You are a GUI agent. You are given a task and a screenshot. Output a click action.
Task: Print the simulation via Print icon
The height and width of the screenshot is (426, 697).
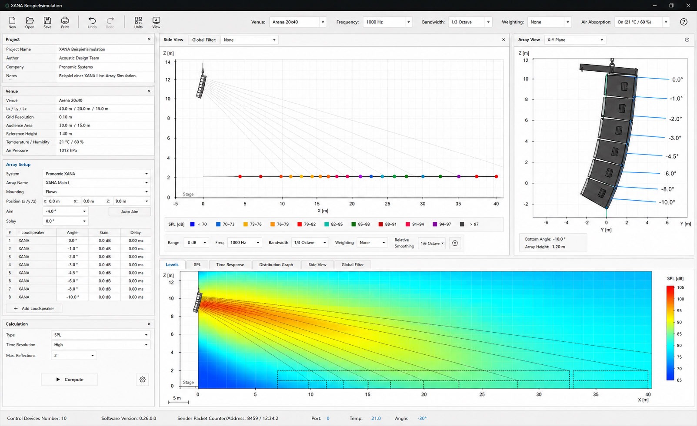tap(65, 23)
